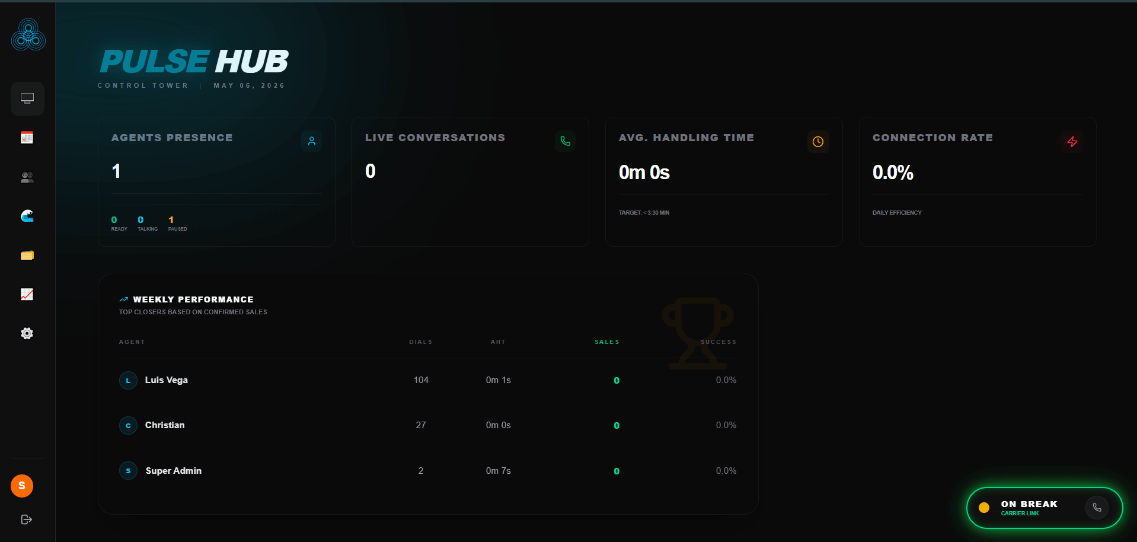
Task: Click Luis Vega's L avatar
Action: pyautogui.click(x=128, y=380)
